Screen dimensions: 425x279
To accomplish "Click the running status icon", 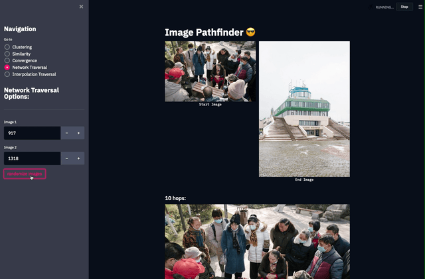I will tap(372, 7).
